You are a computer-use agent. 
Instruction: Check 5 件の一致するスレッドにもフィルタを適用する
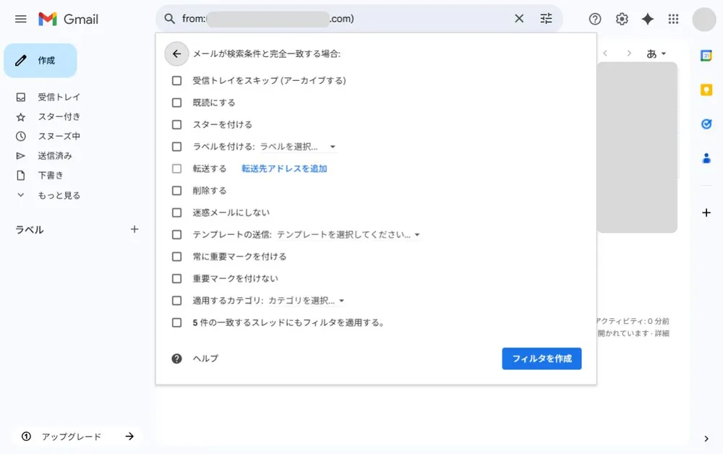tap(176, 322)
